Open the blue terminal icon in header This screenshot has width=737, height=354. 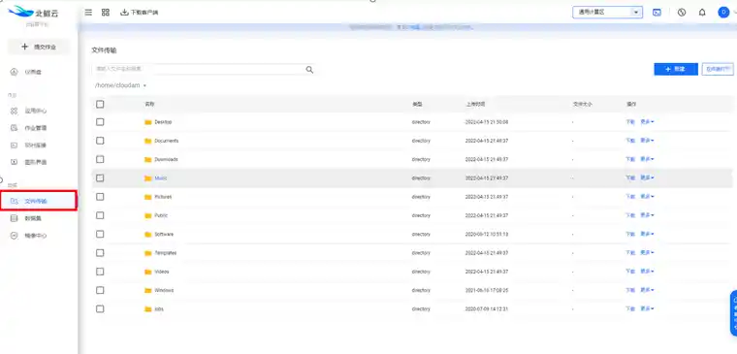(657, 13)
